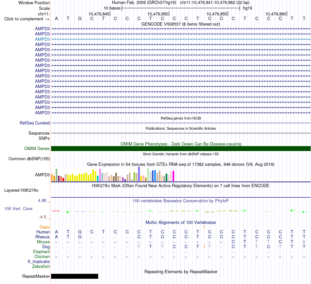Click the G base in the sequence row
Image resolution: width=311 pixels, height=284 pixels.
click(80, 19)
